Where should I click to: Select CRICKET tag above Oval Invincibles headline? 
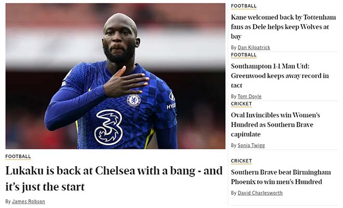241,104
